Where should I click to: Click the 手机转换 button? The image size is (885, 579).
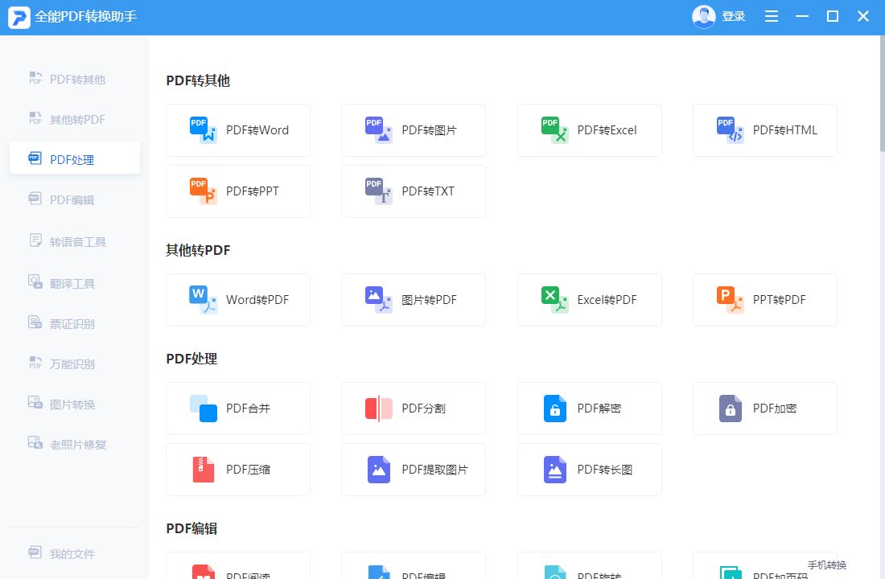click(827, 565)
